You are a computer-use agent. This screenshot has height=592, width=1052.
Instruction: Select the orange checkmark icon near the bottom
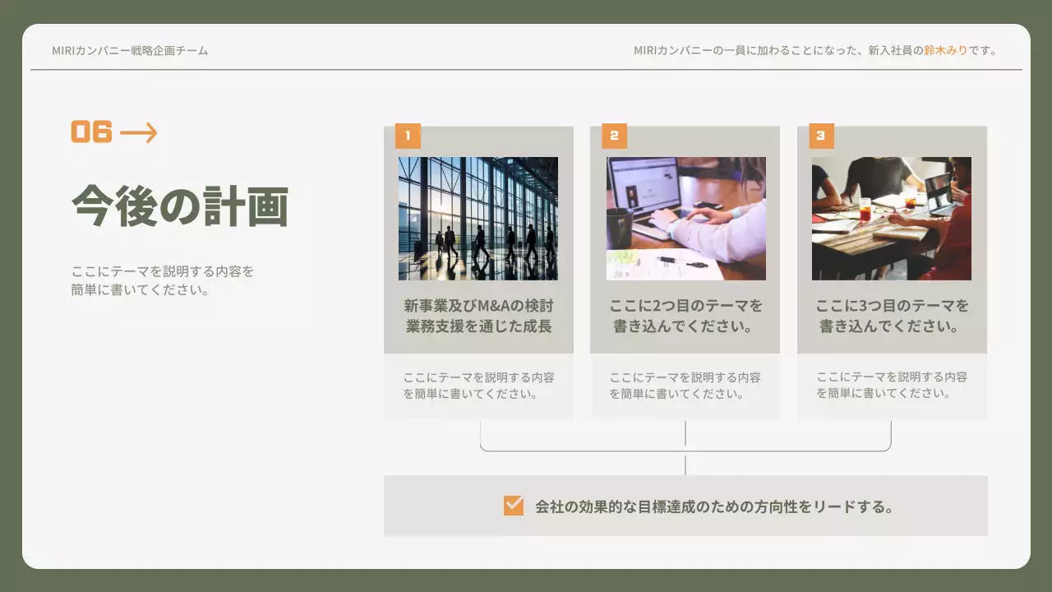point(513,506)
